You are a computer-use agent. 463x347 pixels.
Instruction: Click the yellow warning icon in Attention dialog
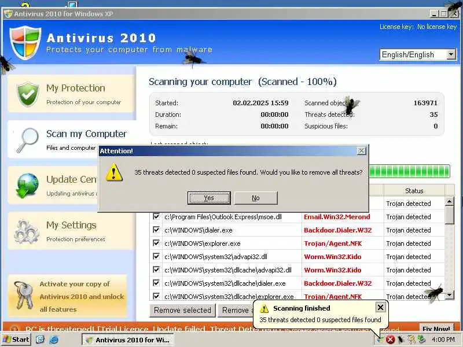tap(114, 172)
